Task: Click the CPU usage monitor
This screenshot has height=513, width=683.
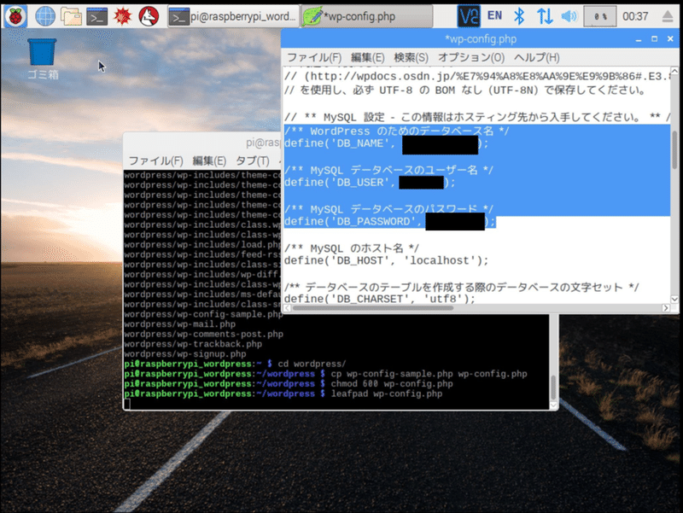Action: 600,16
